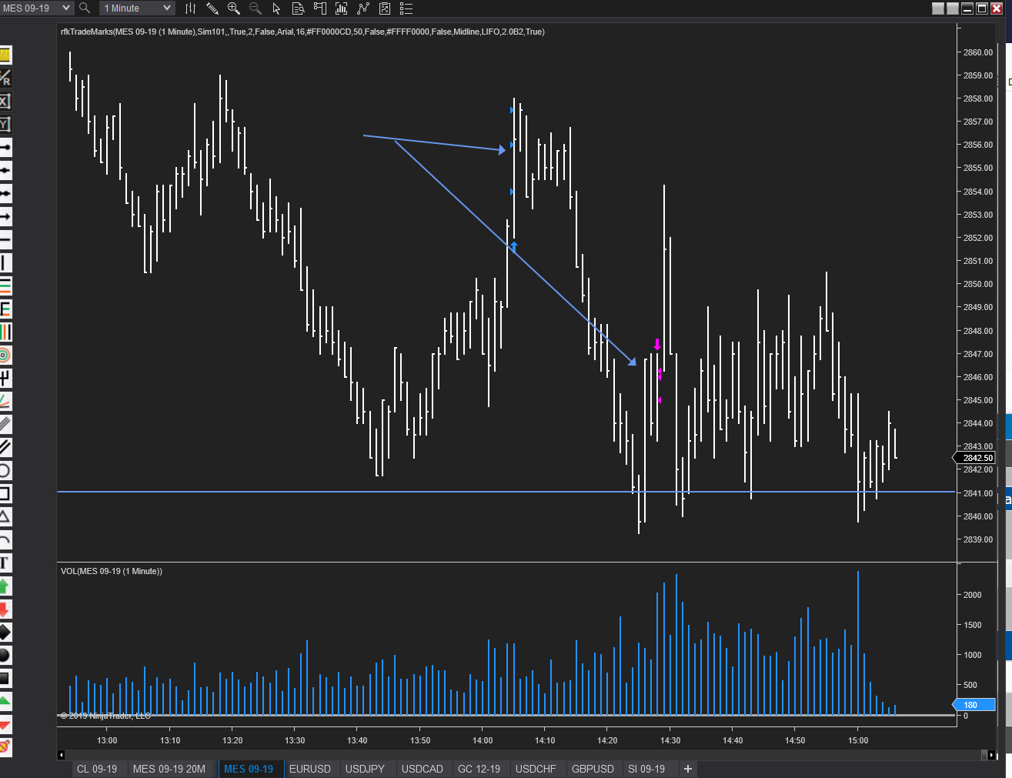
Task: Click the zoom out magnifier icon
Action: pos(256,8)
